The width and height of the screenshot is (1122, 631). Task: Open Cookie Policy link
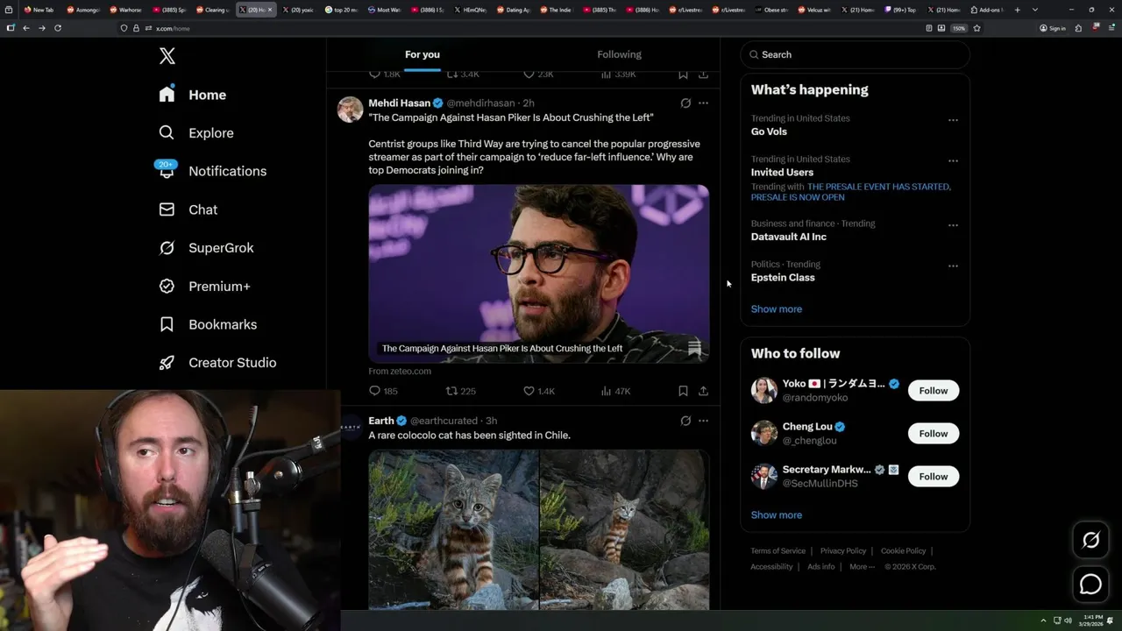click(903, 551)
